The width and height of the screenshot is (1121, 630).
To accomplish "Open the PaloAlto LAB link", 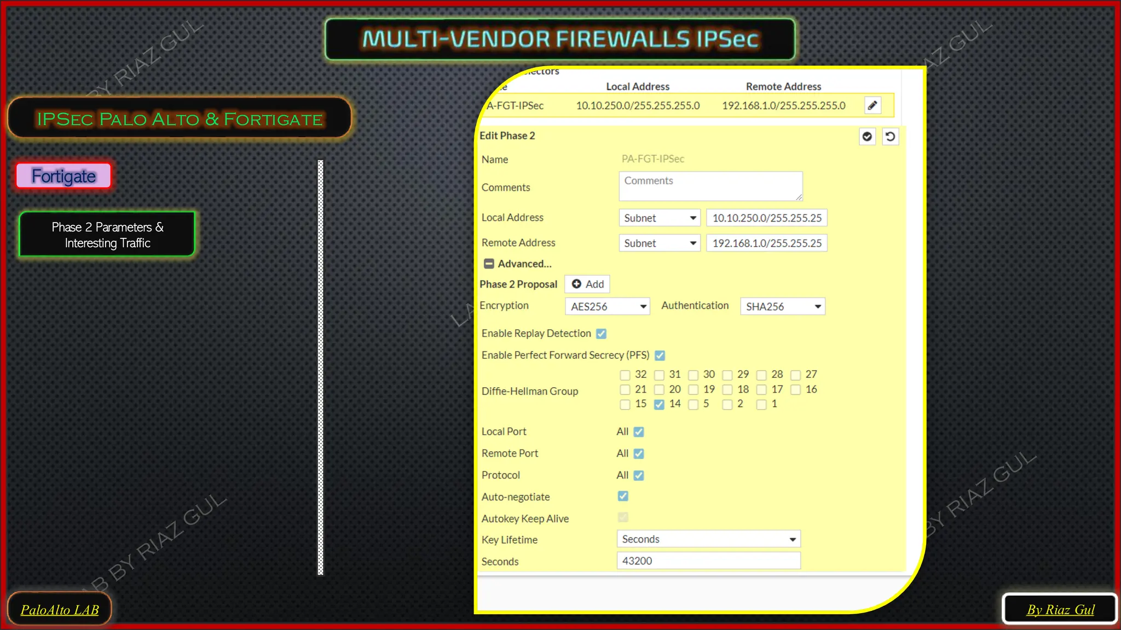I will 60,609.
